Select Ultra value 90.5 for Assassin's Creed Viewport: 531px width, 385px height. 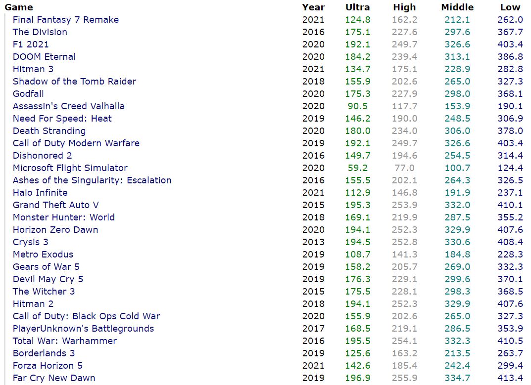pos(358,106)
